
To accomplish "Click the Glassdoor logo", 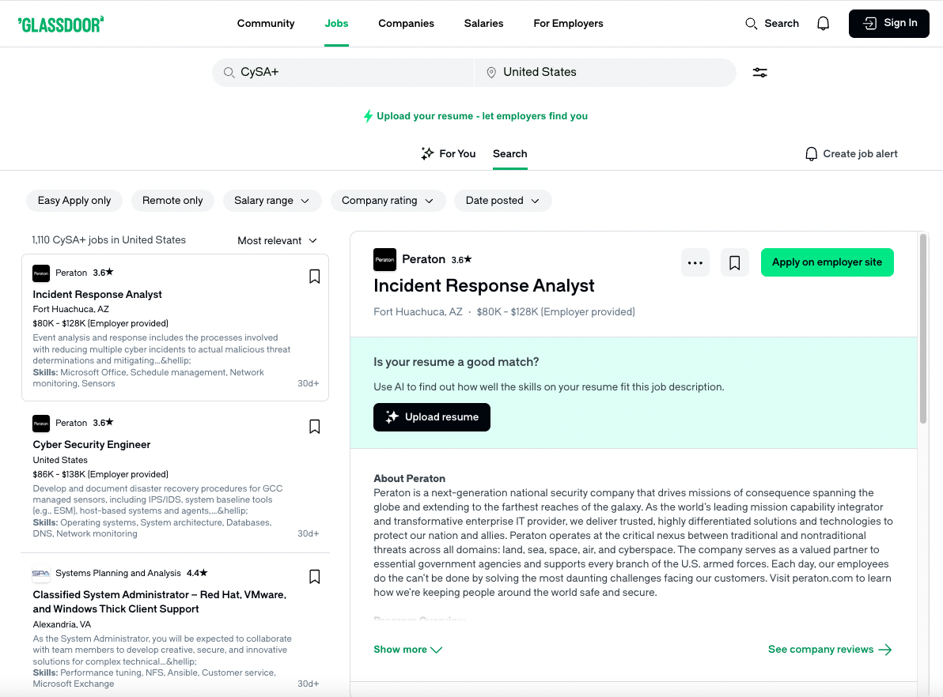I will [x=61, y=24].
